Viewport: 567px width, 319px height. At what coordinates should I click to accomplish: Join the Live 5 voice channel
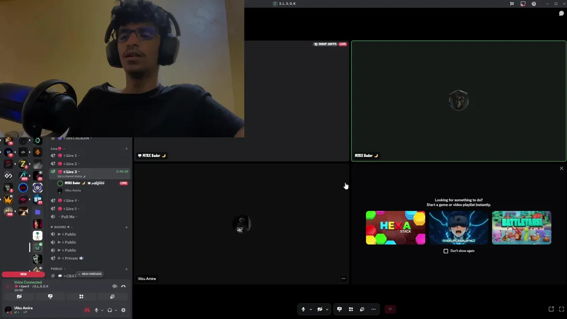click(89, 209)
